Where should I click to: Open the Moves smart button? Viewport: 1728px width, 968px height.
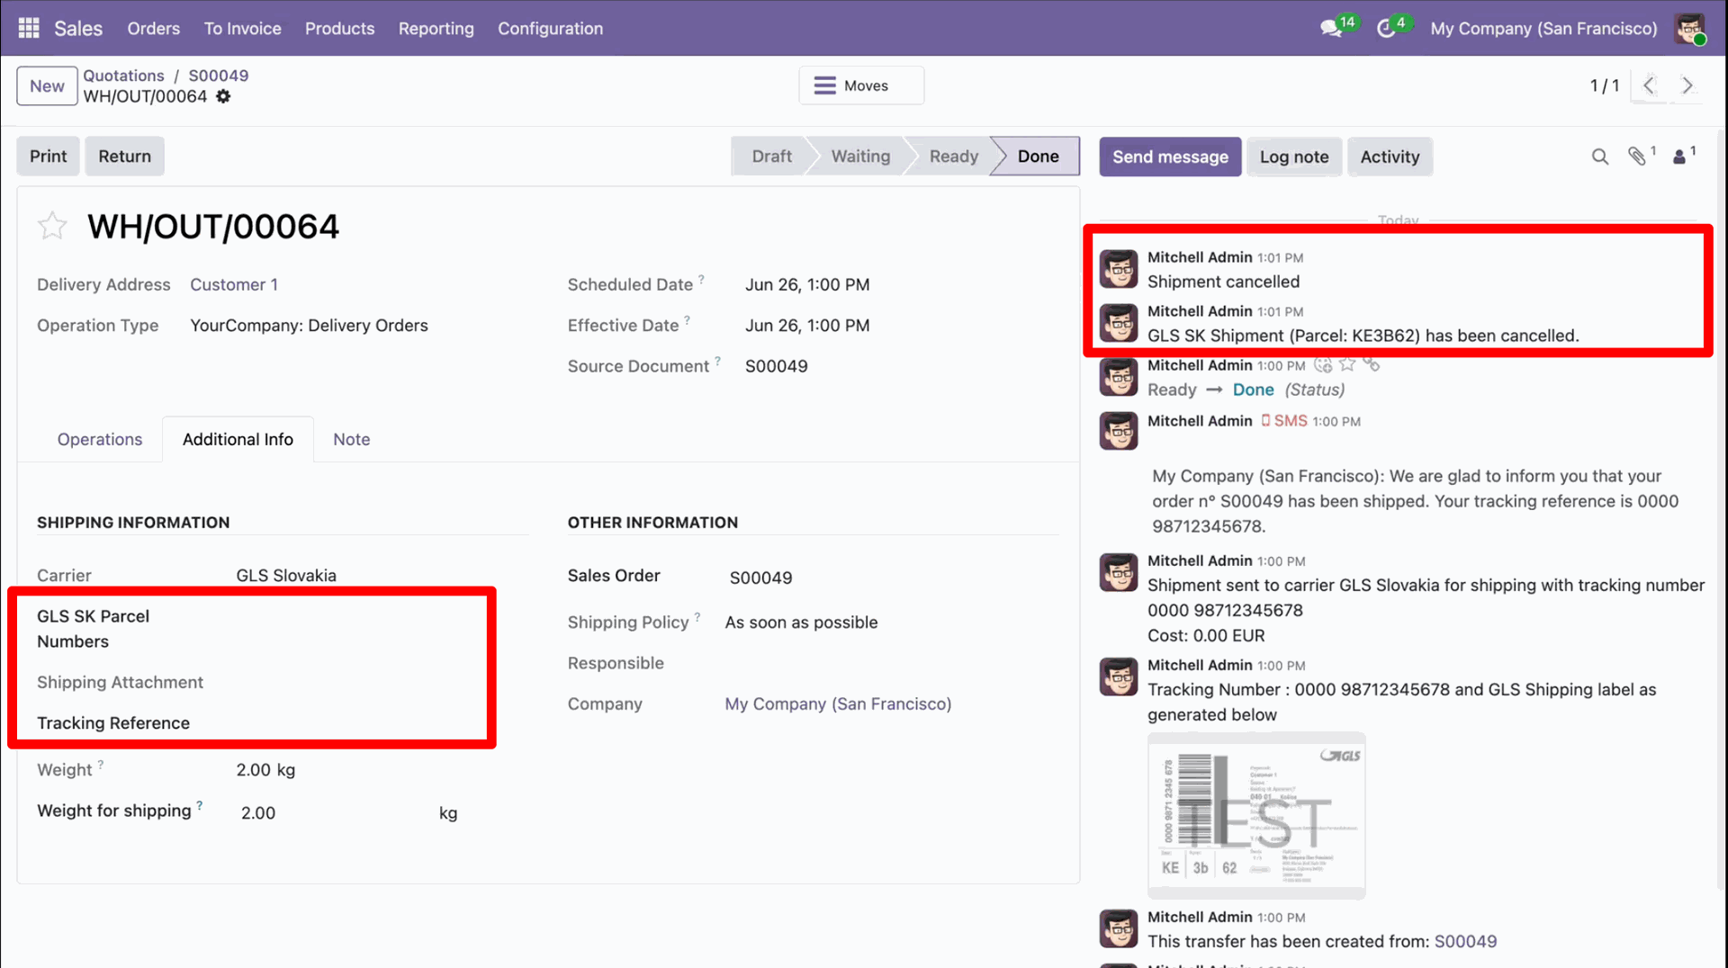[x=861, y=85]
